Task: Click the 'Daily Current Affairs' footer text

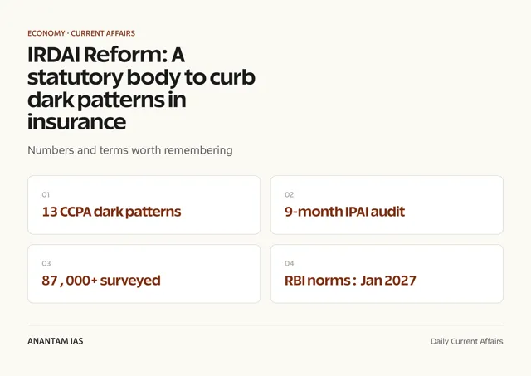Action: click(x=466, y=341)
